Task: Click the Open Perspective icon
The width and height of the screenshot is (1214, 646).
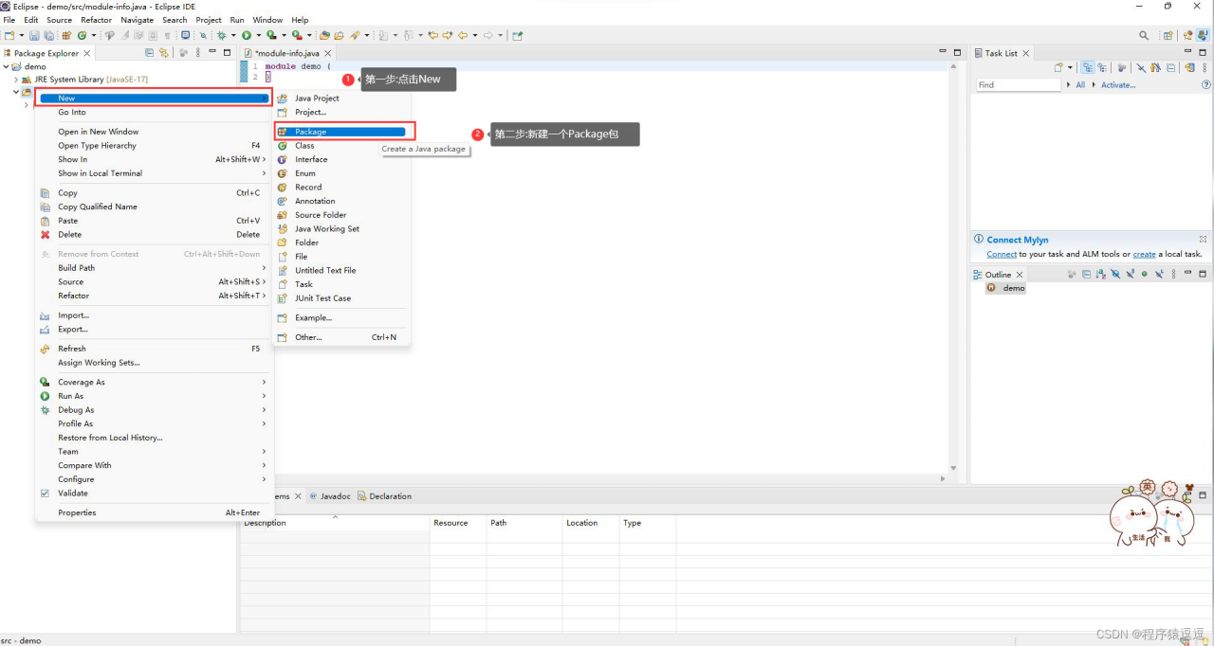Action: click(1168, 35)
